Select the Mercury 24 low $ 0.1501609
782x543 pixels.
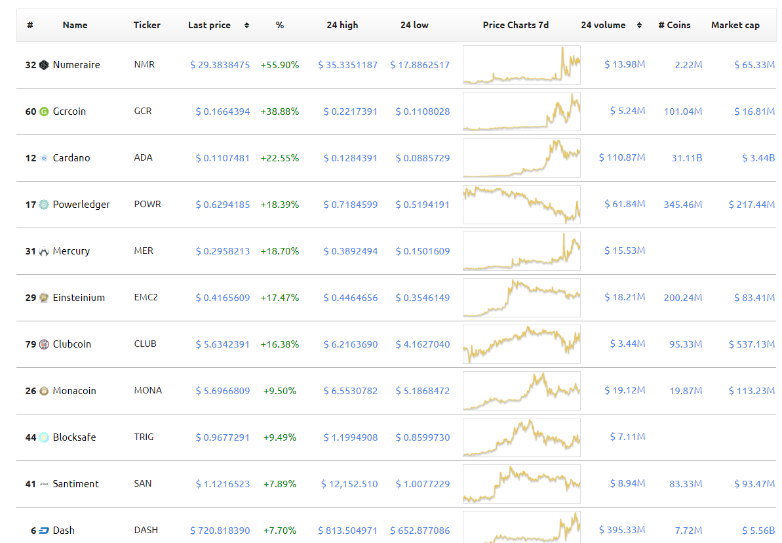click(422, 251)
